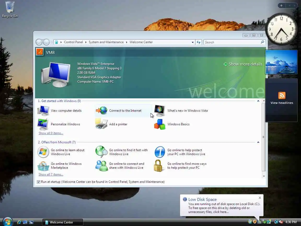This screenshot has width=301, height=226.
Task: Expand the arrow after System and Maintenance breadcrumb
Action: [127, 42]
